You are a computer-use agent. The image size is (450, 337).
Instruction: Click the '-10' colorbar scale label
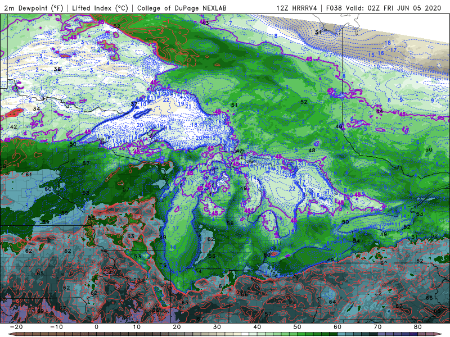[56, 327]
